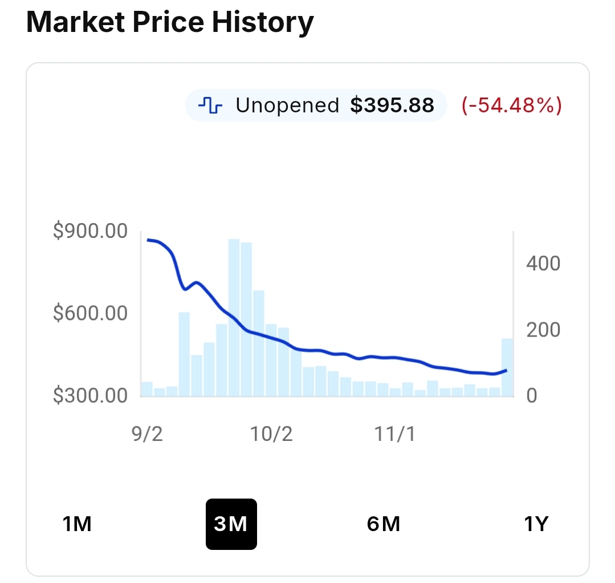Click the 400 volume axis label
This screenshot has width=615, height=583.
click(x=543, y=264)
